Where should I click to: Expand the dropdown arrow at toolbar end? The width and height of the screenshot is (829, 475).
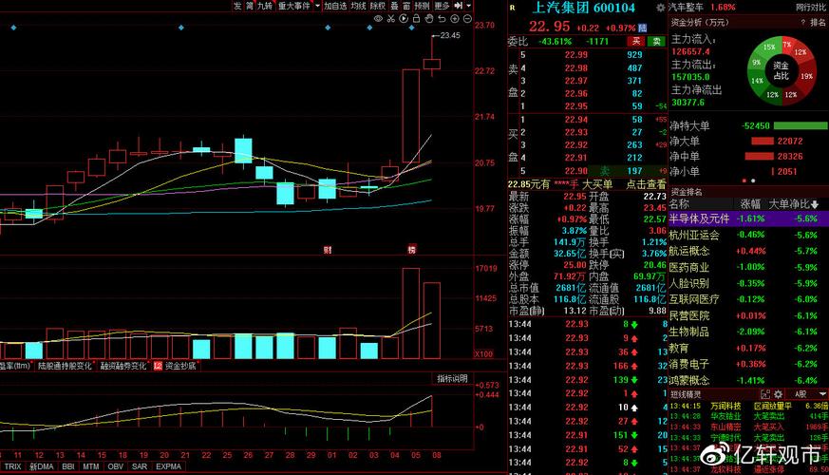pyautogui.click(x=468, y=6)
